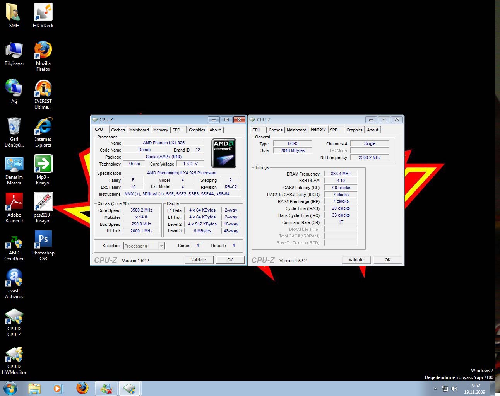This screenshot has width=500, height=396.
Task: Switch to CPU tab in memory CPU-Z window
Action: 256,130
